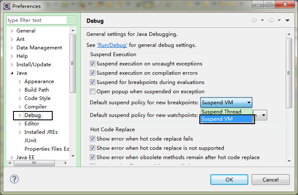Expand the General tree node
The width and height of the screenshot is (298, 195).
[x=12, y=31]
